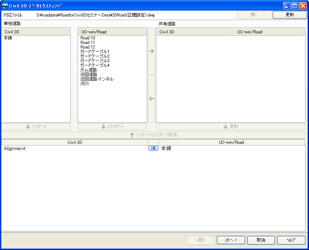Select Road 11 in UC-win/Road list
Screen dimensions: 309x250
tap(87, 43)
